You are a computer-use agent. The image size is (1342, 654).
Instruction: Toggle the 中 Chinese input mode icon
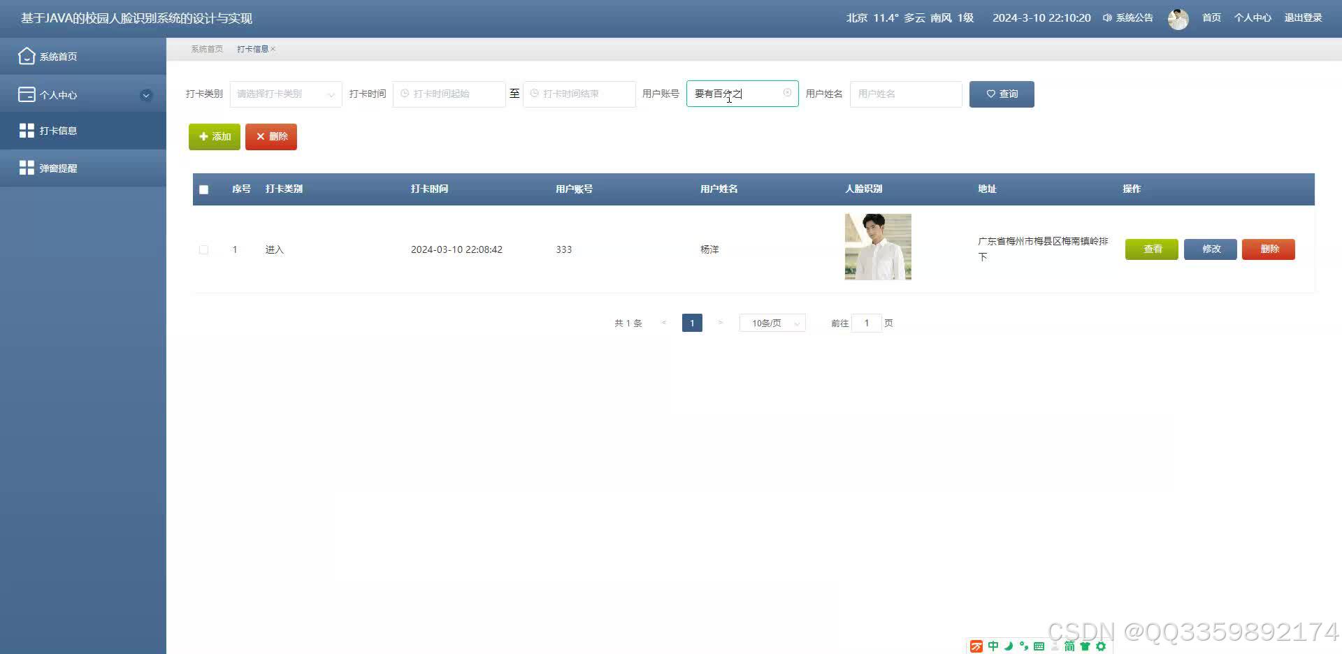pos(993,646)
